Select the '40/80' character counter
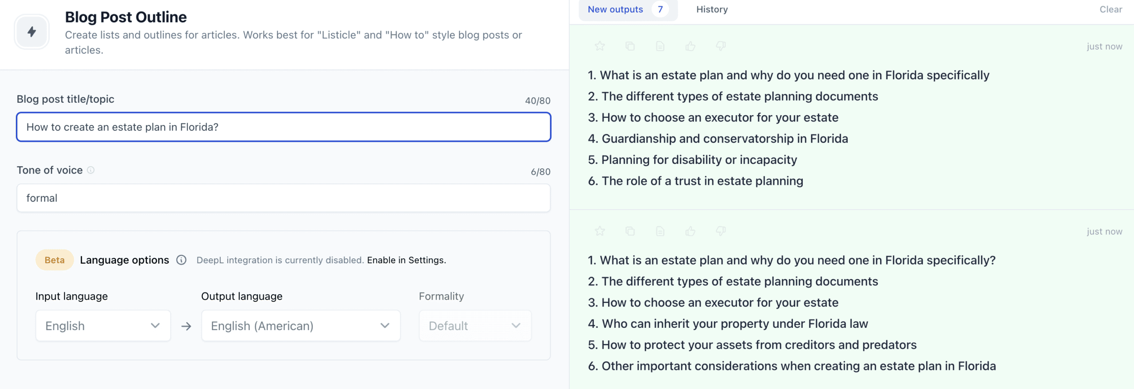This screenshot has width=1134, height=389. click(x=538, y=101)
